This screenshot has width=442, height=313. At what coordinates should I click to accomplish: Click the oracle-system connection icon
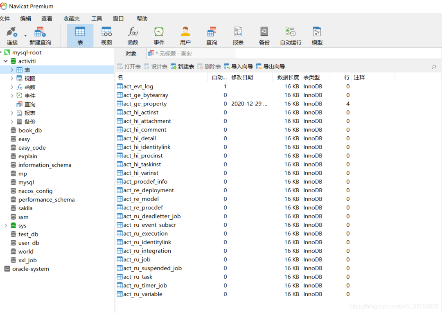tap(7, 269)
